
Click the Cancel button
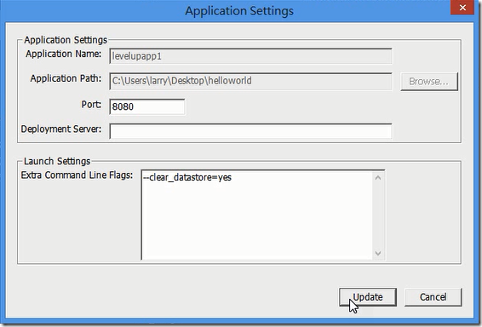pyautogui.click(x=433, y=297)
